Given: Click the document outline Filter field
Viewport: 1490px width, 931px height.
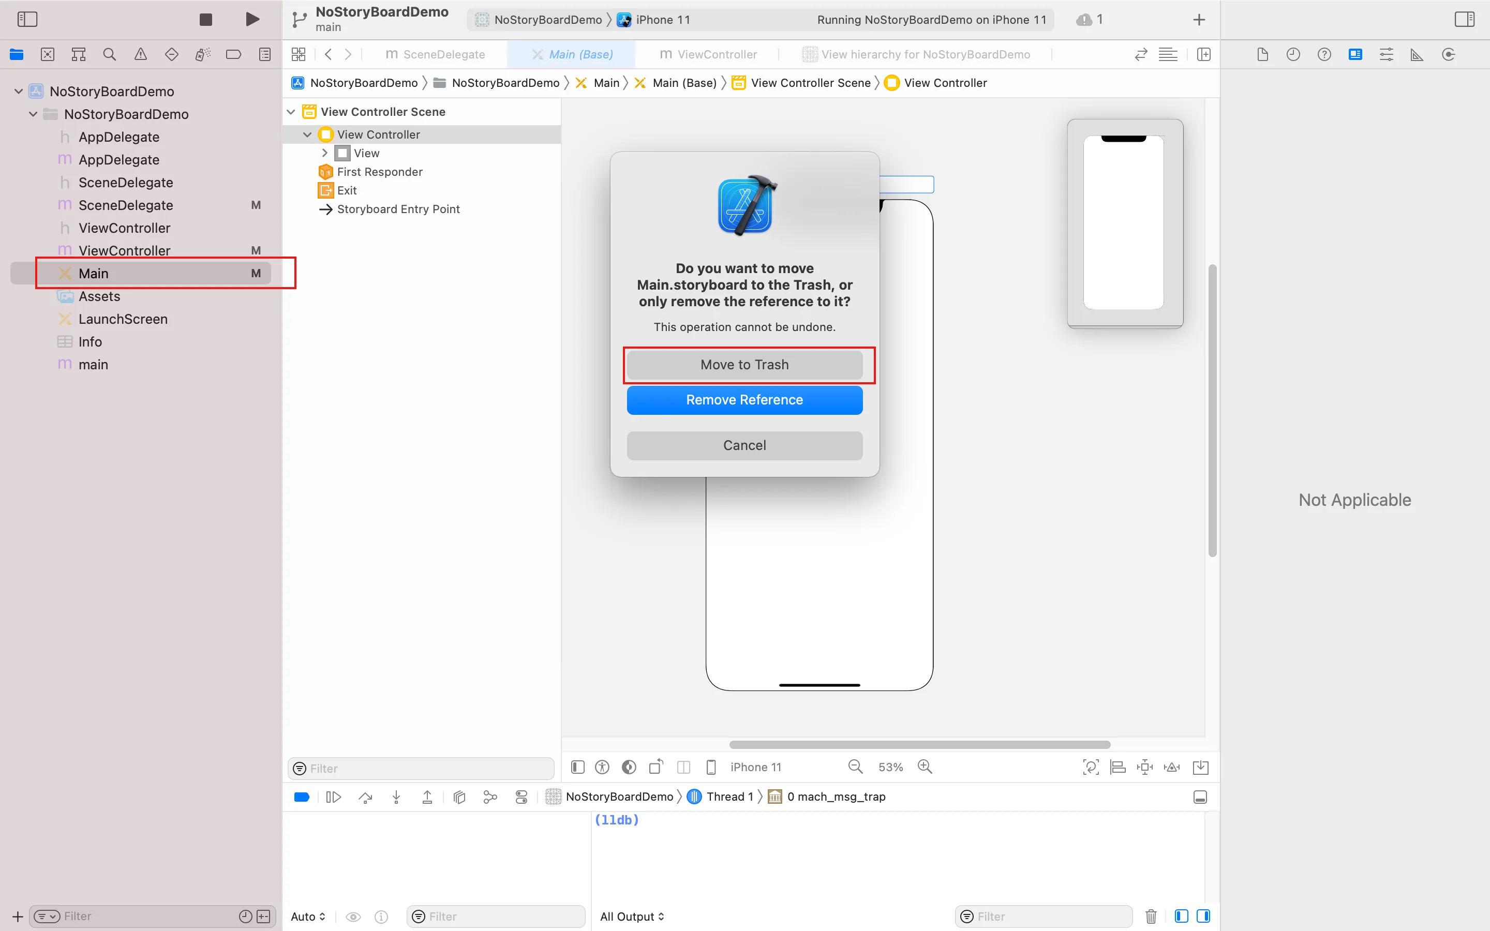Looking at the screenshot, I should 421,768.
